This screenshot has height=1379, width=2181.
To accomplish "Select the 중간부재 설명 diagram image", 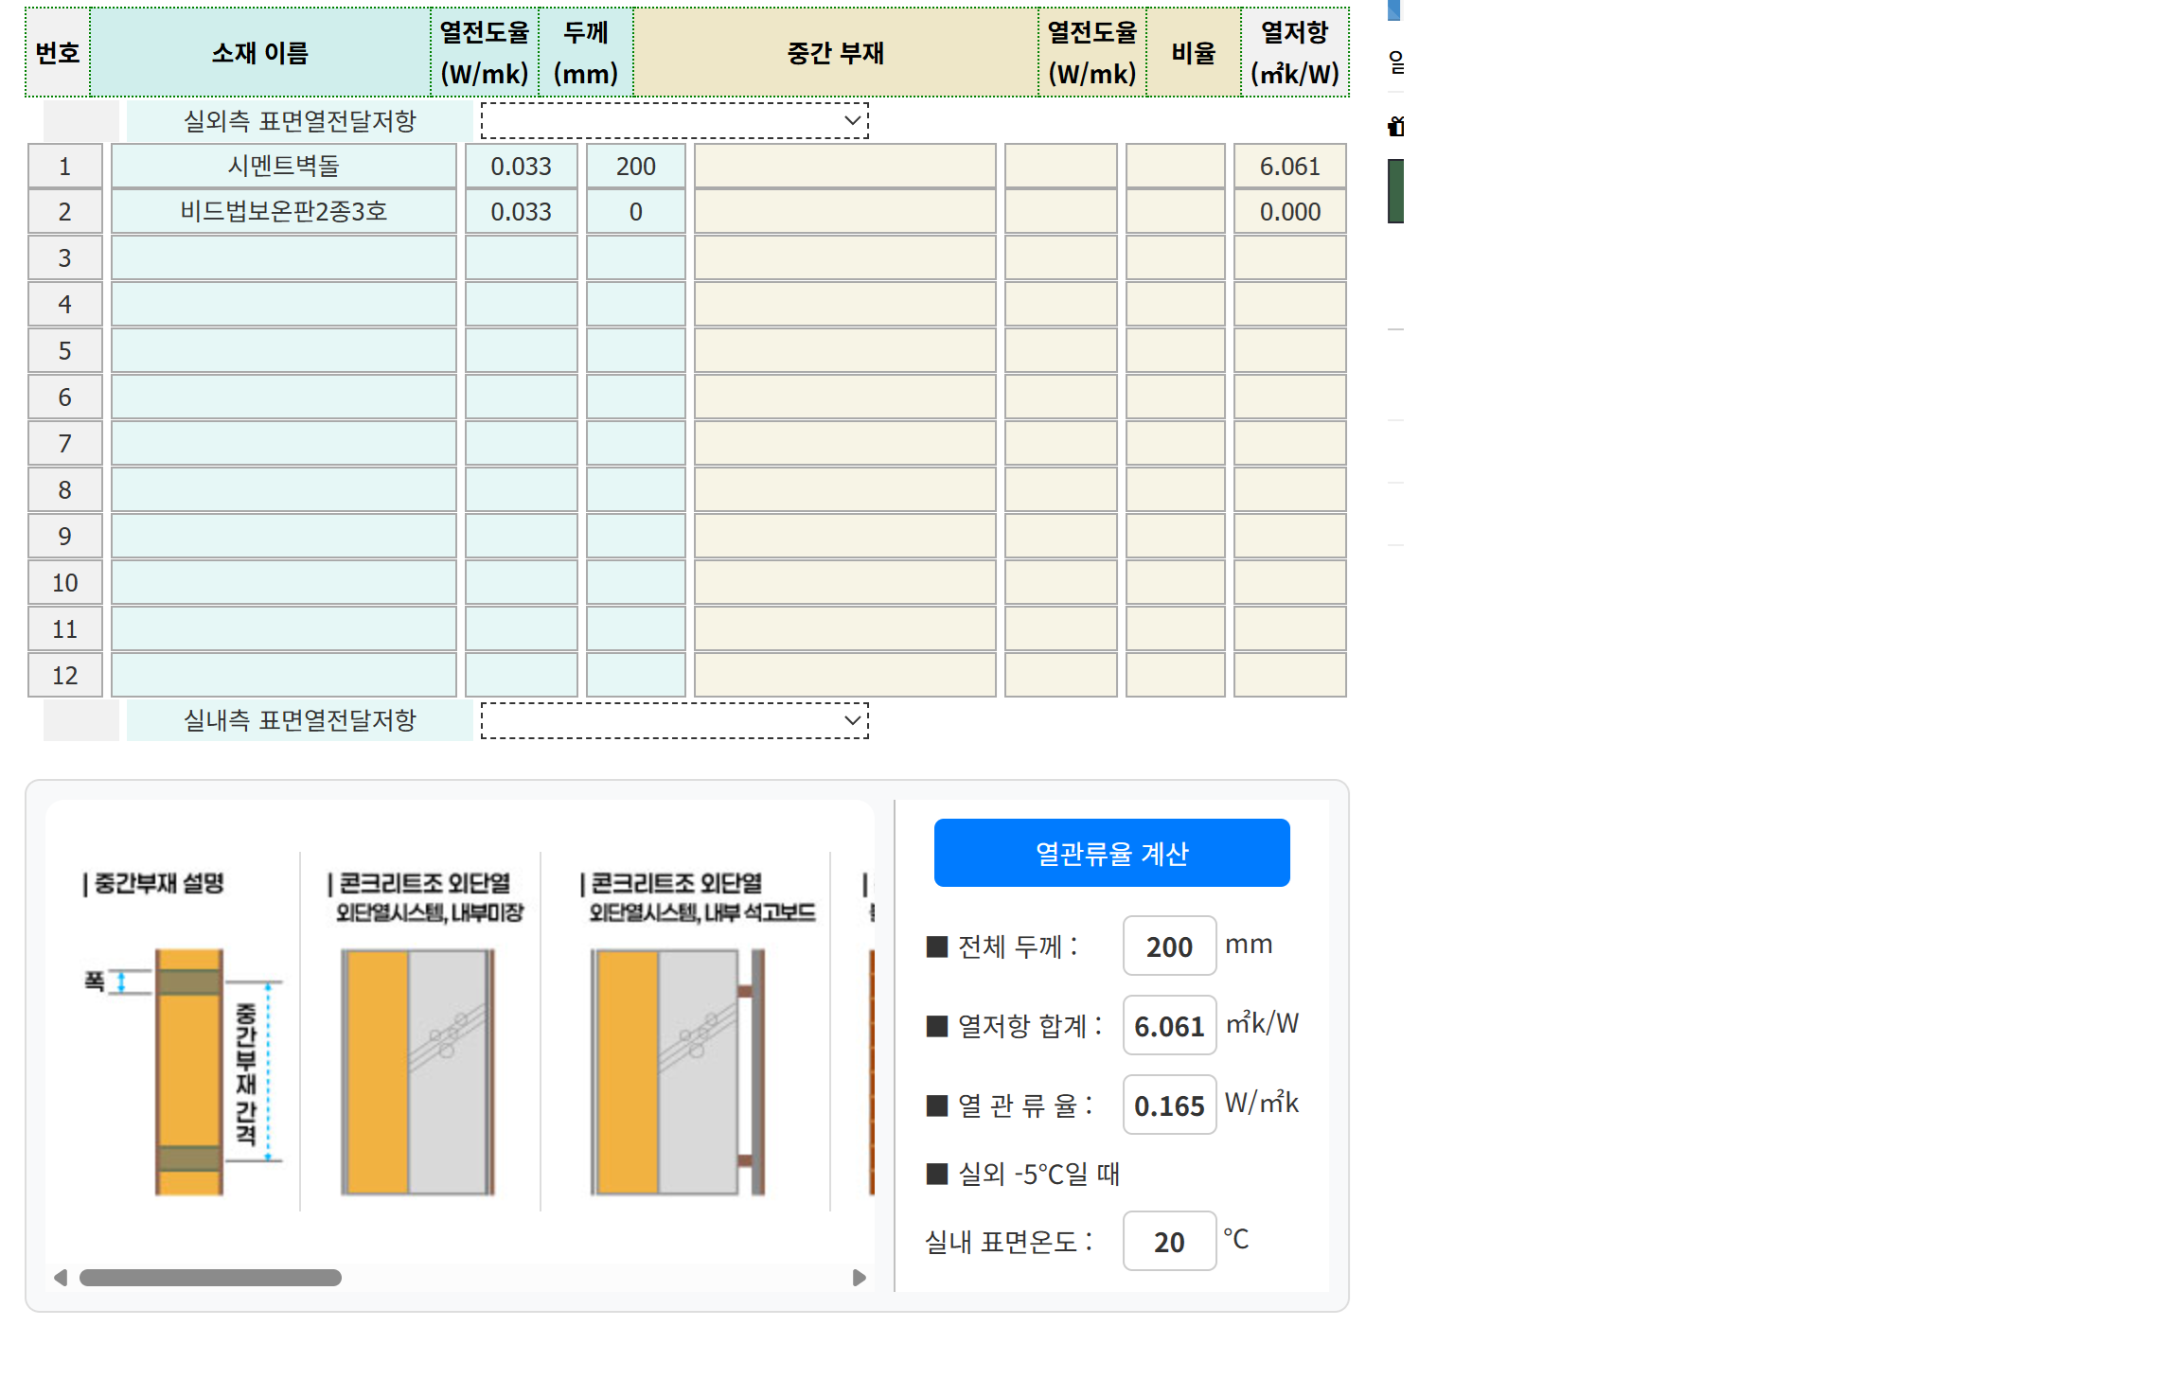I will 188,1070.
